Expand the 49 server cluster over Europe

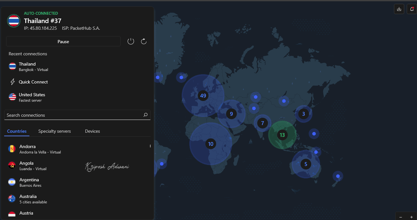pyautogui.click(x=203, y=96)
